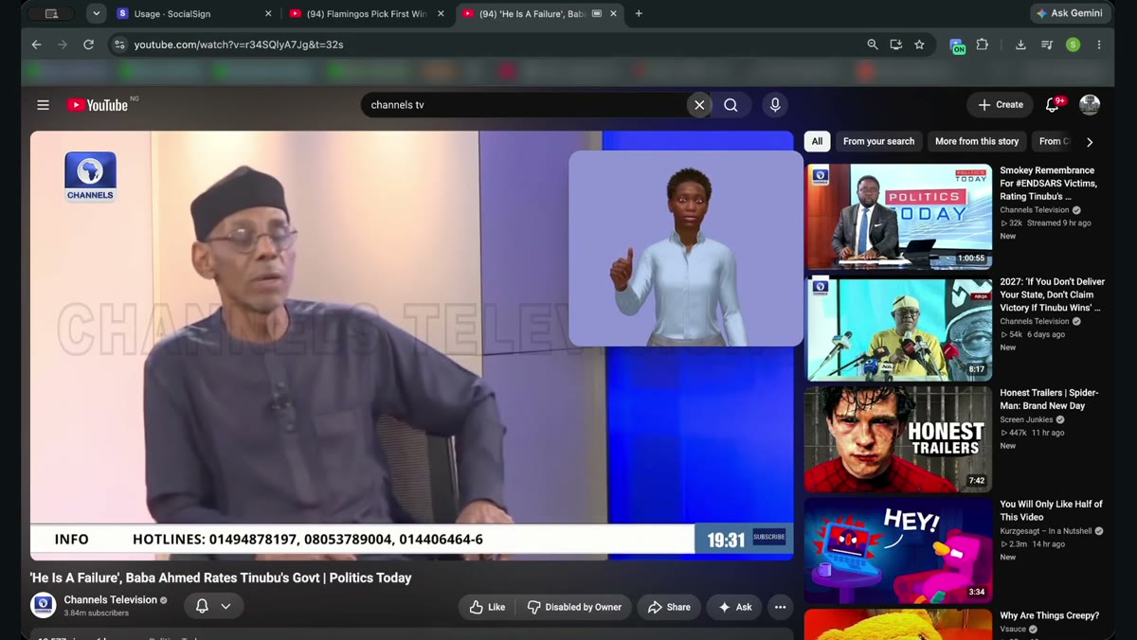Open the Create button

click(x=1001, y=105)
